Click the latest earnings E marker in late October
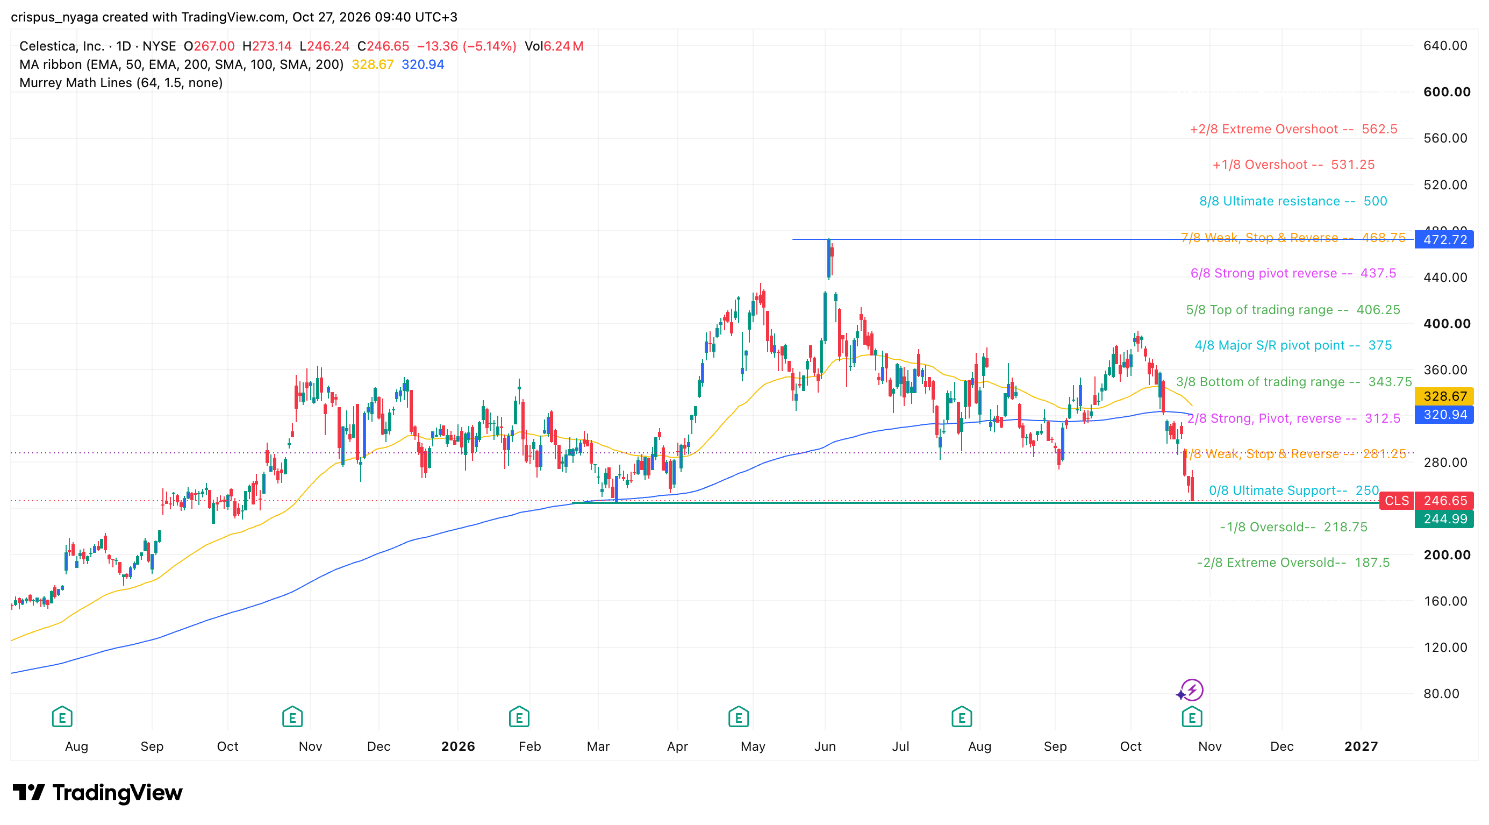The image size is (1489, 825). (1192, 717)
